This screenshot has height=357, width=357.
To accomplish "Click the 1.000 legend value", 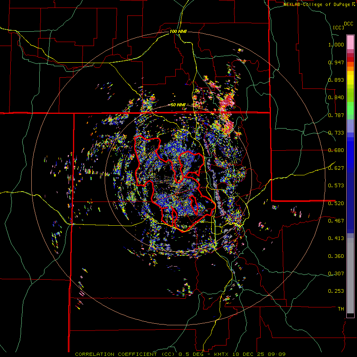I will (x=336, y=44).
